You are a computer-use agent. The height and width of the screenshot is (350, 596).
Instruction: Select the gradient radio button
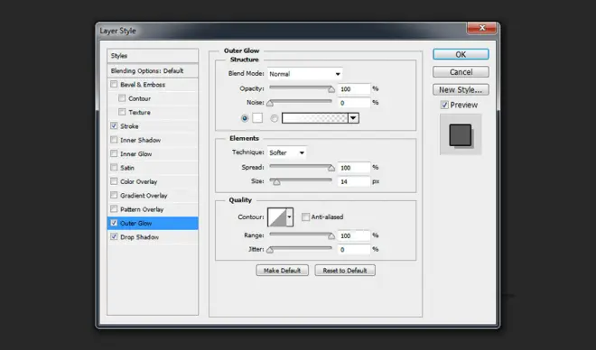(274, 118)
